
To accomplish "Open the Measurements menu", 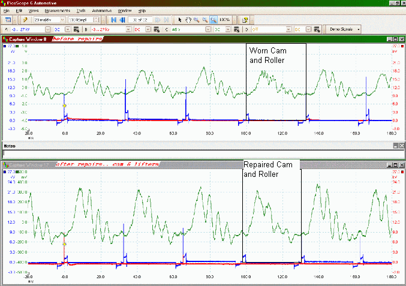I will coord(56,11).
